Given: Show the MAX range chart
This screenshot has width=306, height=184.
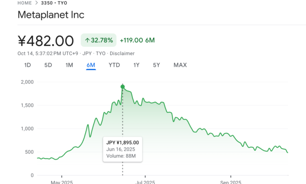Looking at the screenshot, I should click(x=180, y=65).
